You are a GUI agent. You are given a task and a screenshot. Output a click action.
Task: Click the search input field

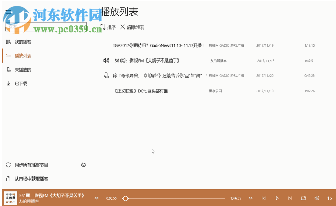coord(46,26)
